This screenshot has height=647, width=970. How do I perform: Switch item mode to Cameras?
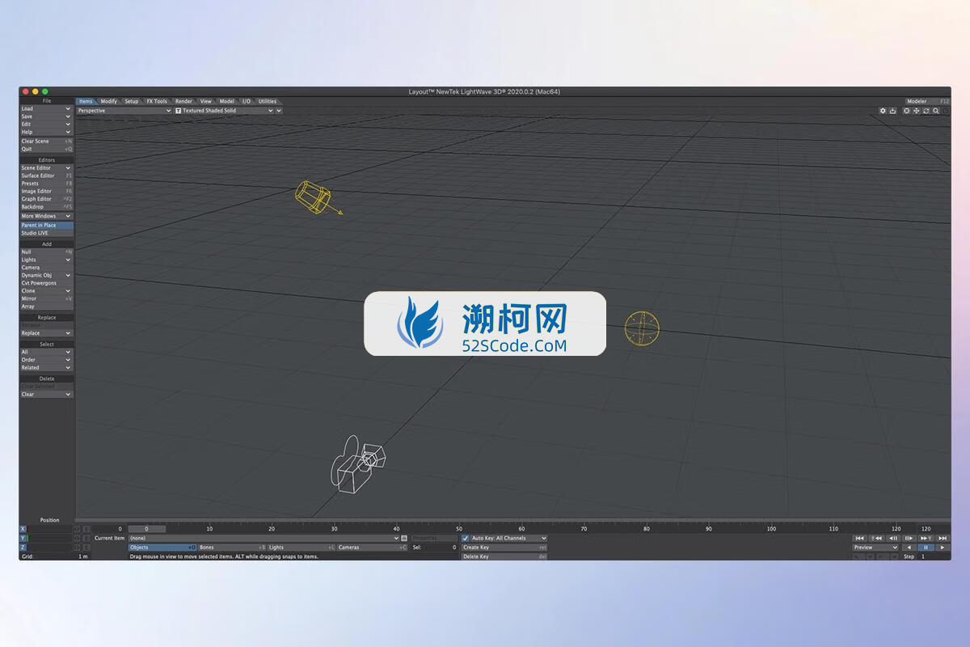point(373,548)
